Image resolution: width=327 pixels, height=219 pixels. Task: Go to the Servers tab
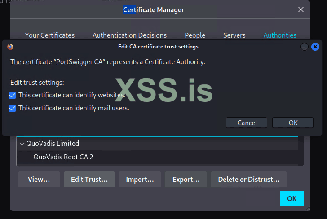(x=234, y=35)
